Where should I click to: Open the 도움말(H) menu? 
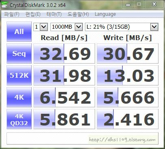pos(78,14)
